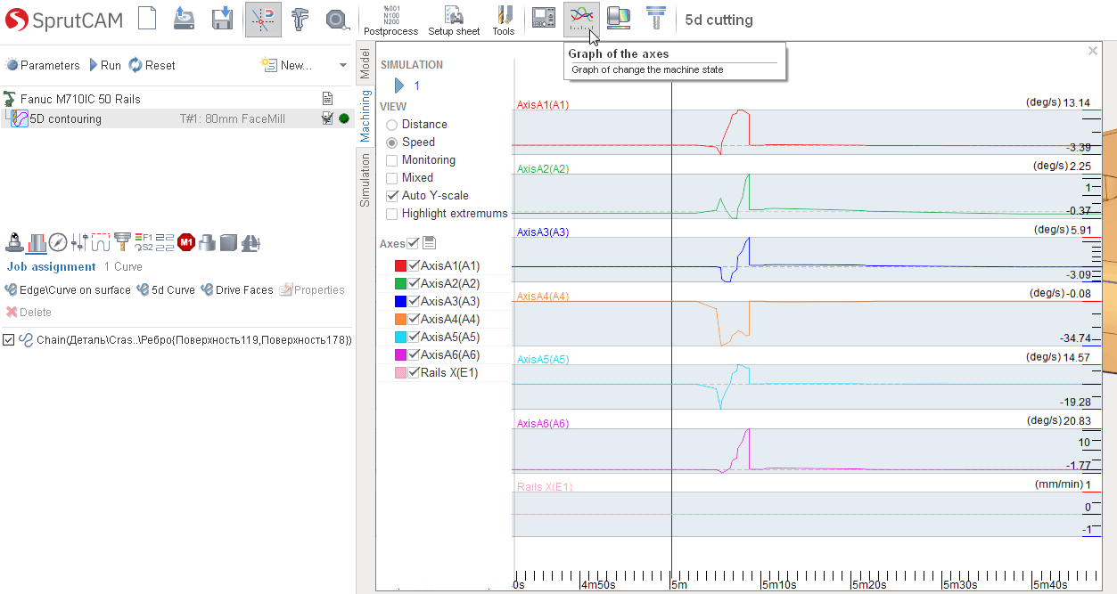Viewport: 1117px width, 594px height.
Task: Click the 5m10s mark on the timeline
Action: click(777, 585)
